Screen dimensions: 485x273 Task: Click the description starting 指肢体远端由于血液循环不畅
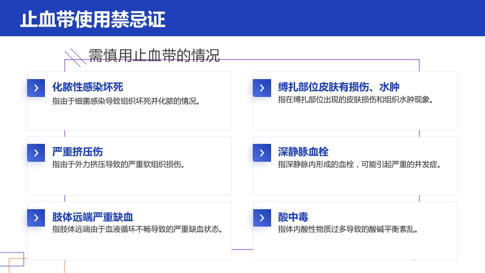(137, 229)
